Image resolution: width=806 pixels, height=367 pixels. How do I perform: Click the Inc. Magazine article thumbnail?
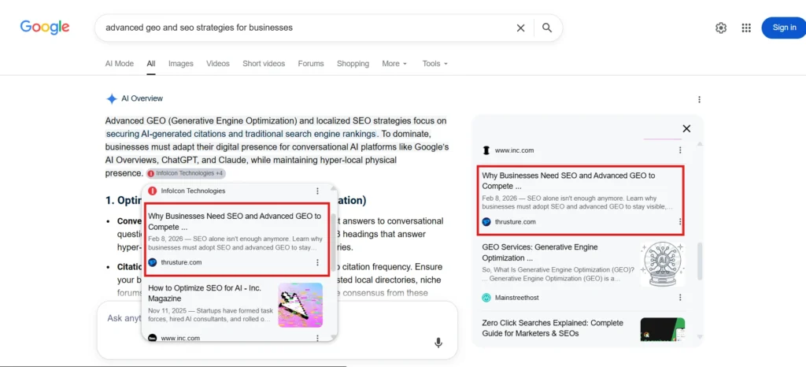(301, 306)
